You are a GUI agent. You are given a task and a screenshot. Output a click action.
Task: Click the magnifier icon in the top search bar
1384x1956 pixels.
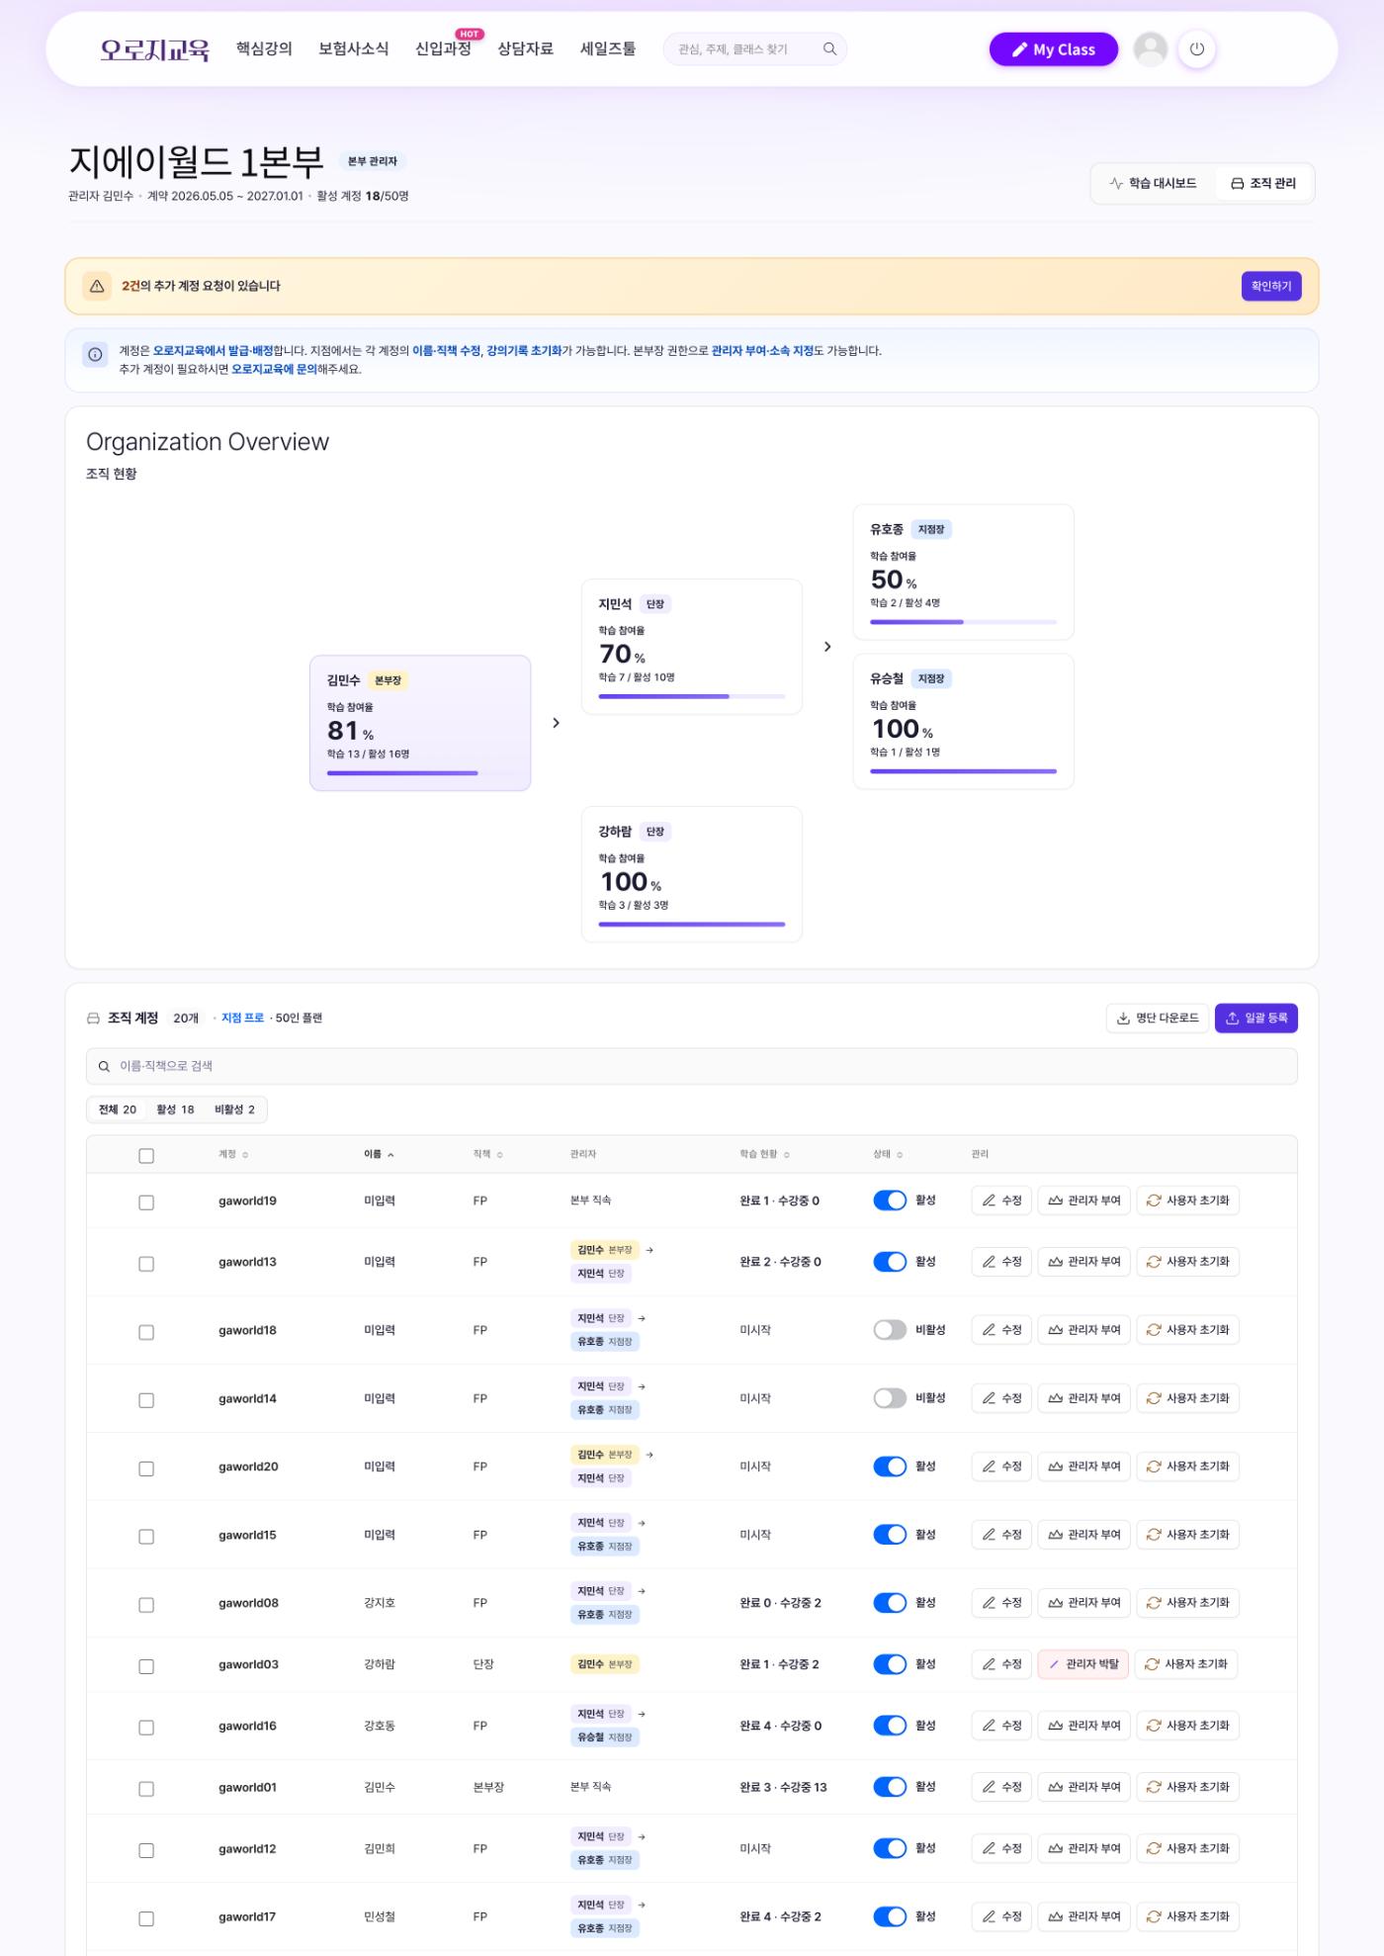pyautogui.click(x=829, y=49)
